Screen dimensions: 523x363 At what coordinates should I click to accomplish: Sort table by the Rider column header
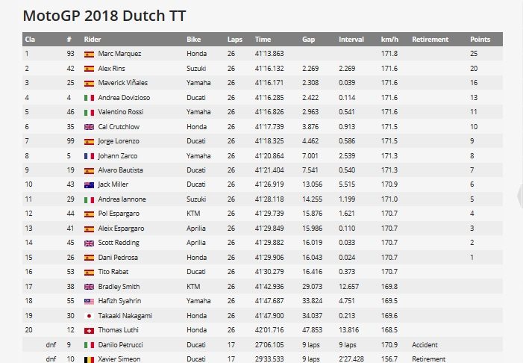(x=93, y=39)
